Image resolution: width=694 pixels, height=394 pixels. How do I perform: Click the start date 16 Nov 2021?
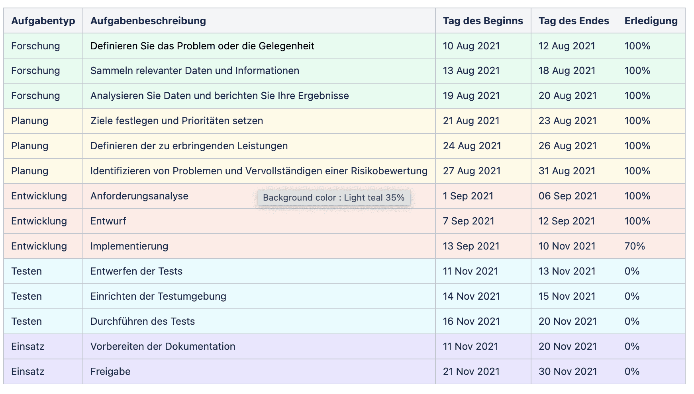(471, 322)
